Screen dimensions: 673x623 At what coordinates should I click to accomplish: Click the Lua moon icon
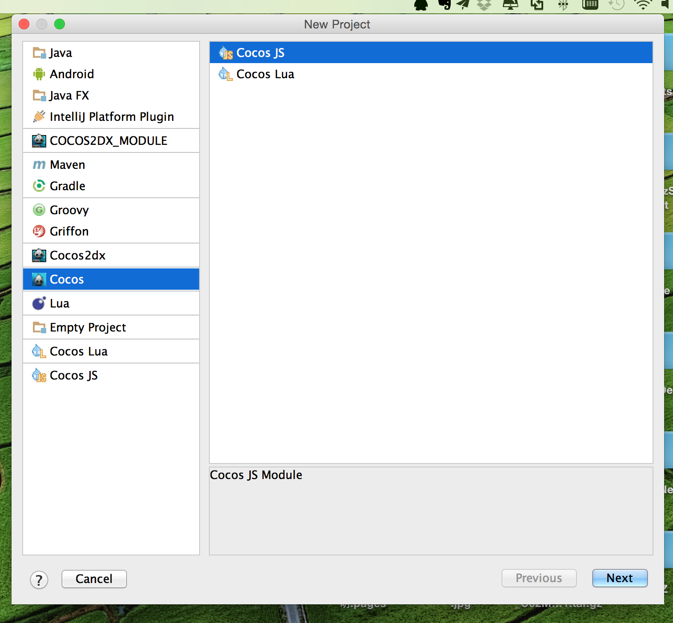pyautogui.click(x=39, y=304)
